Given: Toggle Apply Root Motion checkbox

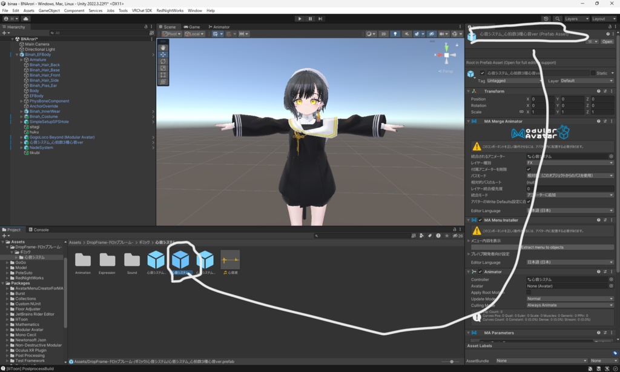Looking at the screenshot, I should point(529,293).
